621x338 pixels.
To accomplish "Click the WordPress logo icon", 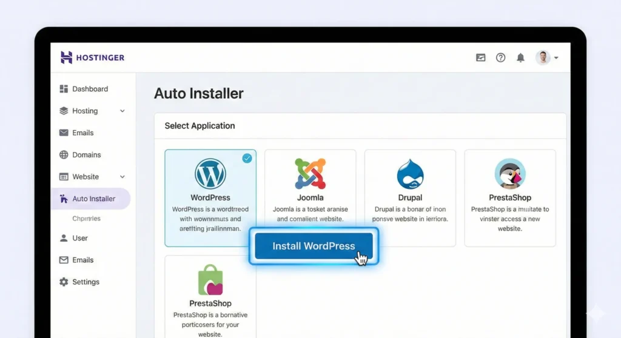I will [x=210, y=173].
